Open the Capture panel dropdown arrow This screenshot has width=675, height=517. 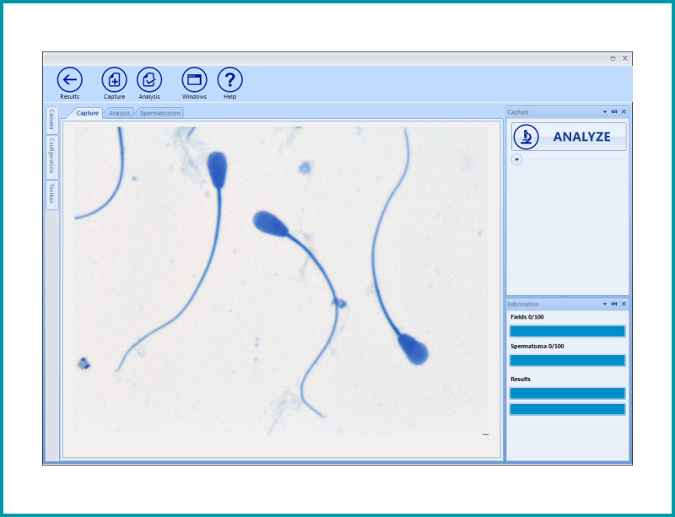coord(605,112)
